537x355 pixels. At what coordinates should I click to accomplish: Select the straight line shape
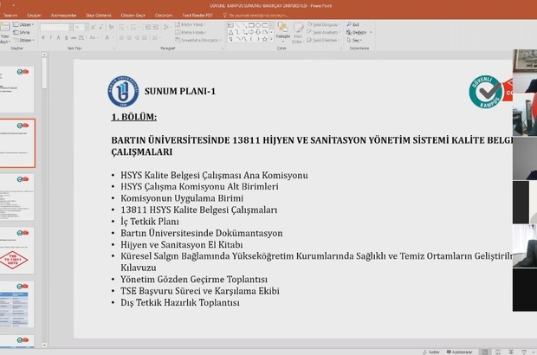[238, 25]
